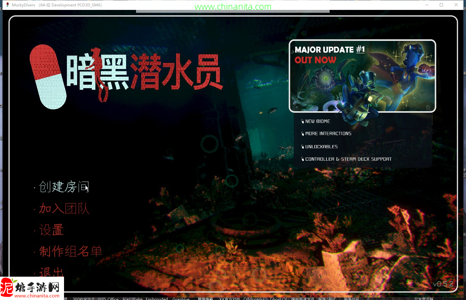
Task: View the 制作组名单 credits
Action: pos(70,251)
